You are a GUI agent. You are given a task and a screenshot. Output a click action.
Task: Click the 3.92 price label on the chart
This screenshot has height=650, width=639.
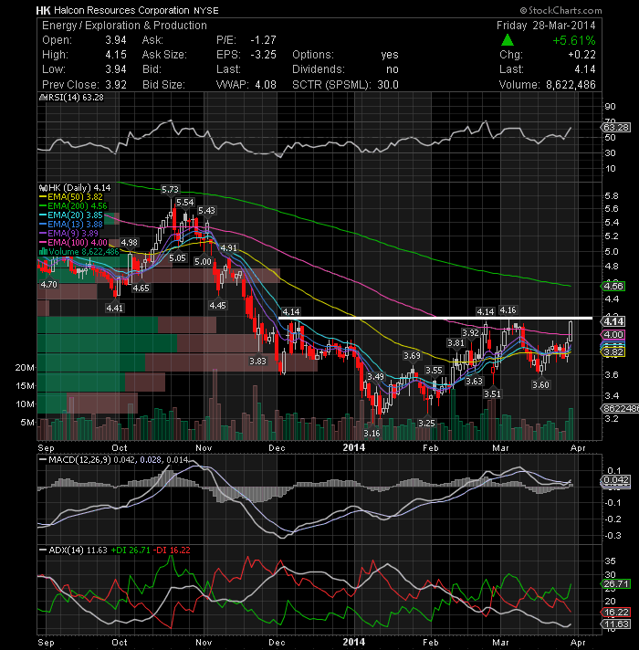[x=471, y=333]
